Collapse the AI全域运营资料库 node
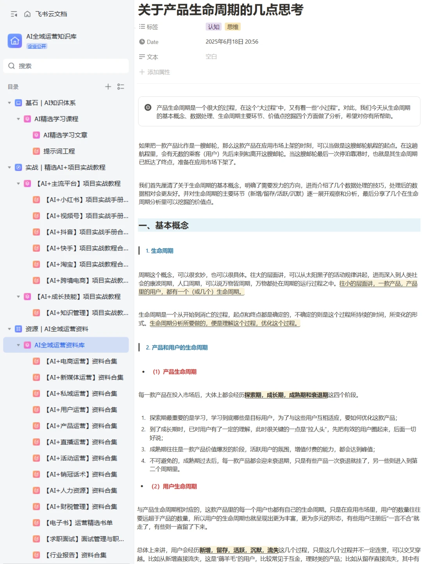The width and height of the screenshot is (422, 564). coord(18,345)
